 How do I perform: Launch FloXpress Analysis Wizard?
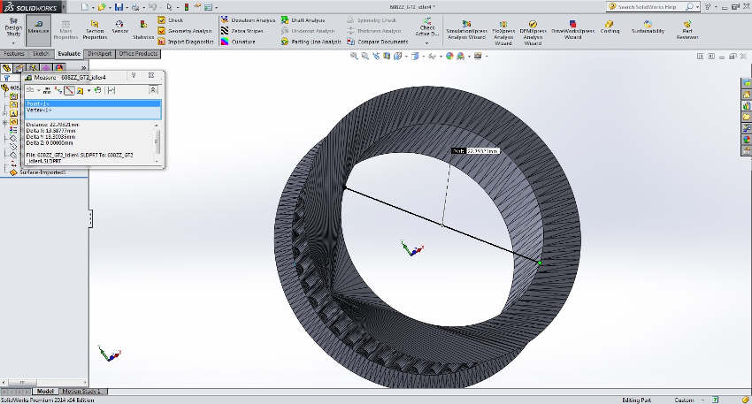(503, 33)
